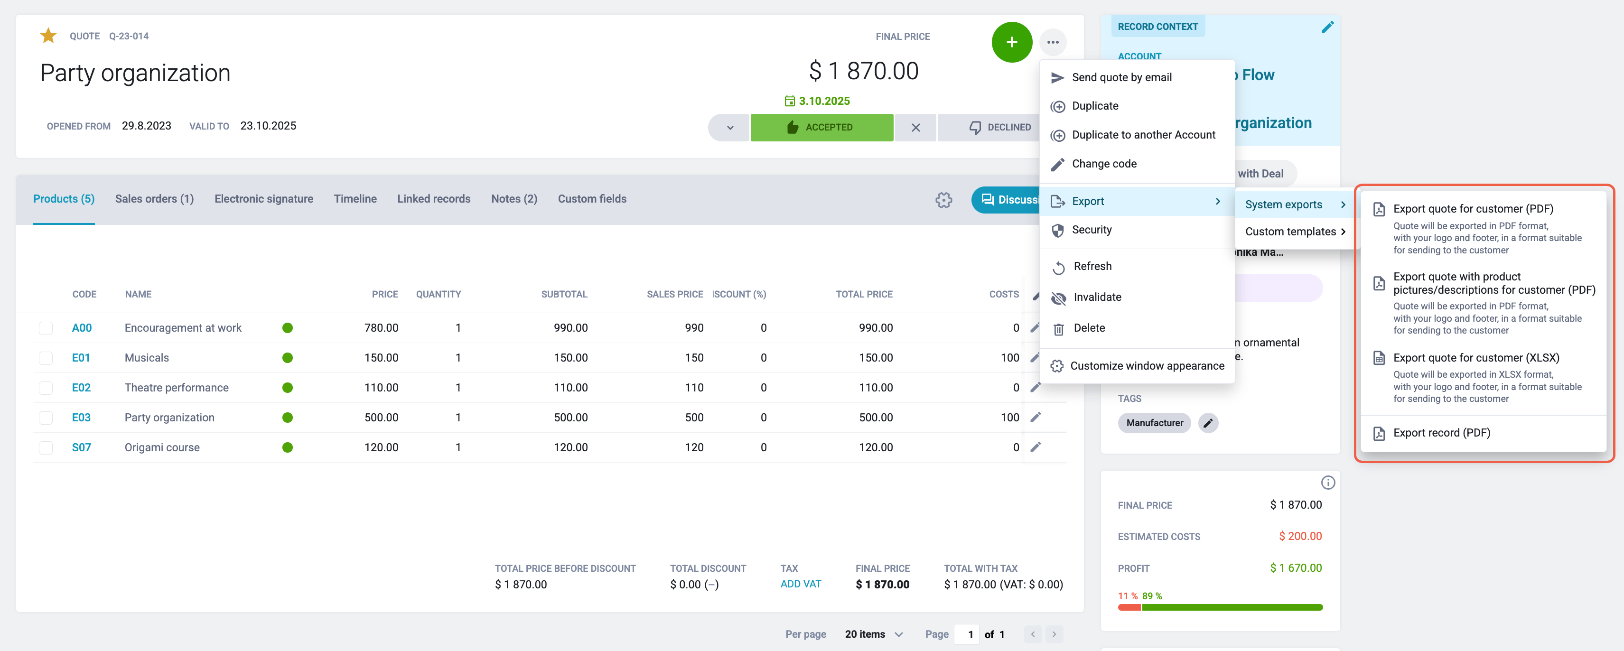Image resolution: width=1624 pixels, height=651 pixels.
Task: Open the table settings gear icon
Action: click(944, 200)
